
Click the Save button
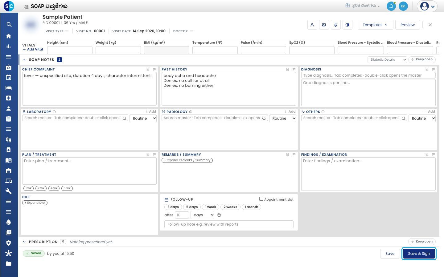click(x=390, y=254)
